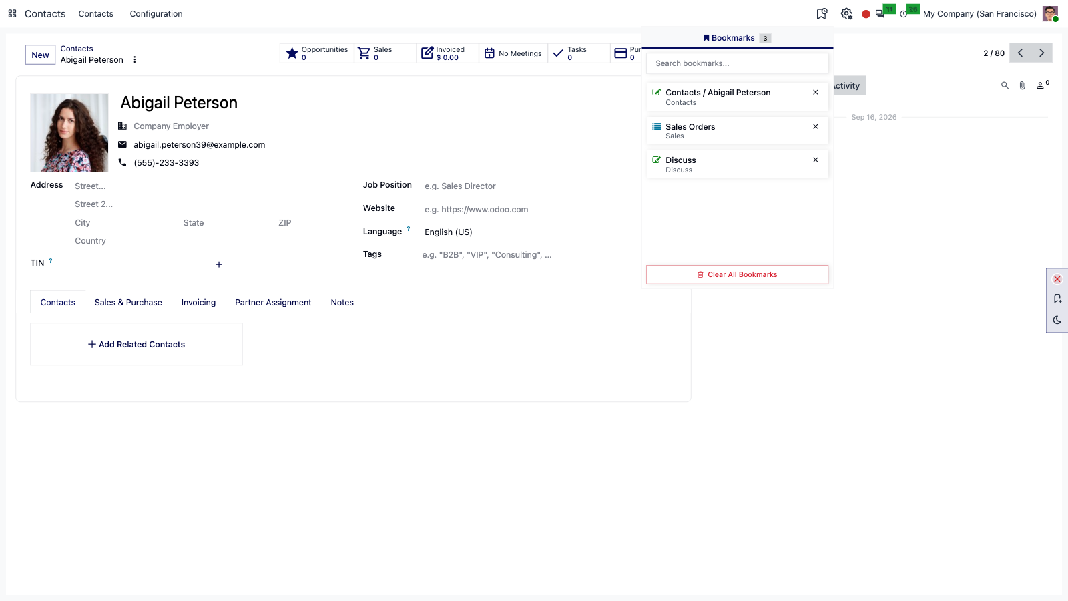Viewport: 1068px width, 601px height.
Task: Show followers icon in chatter
Action: 1042,85
